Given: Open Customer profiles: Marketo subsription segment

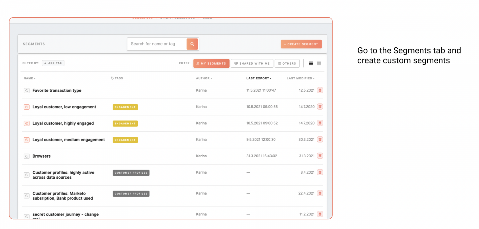Looking at the screenshot, I should coord(63,196).
